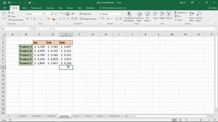Expand Merge & Center options arrow
This screenshot has width=218, height=122.
pos(98,19)
